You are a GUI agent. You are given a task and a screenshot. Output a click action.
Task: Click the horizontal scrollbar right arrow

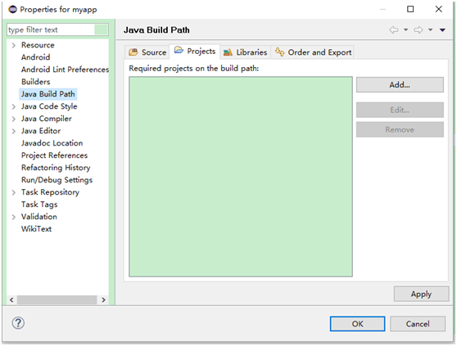coord(103,299)
